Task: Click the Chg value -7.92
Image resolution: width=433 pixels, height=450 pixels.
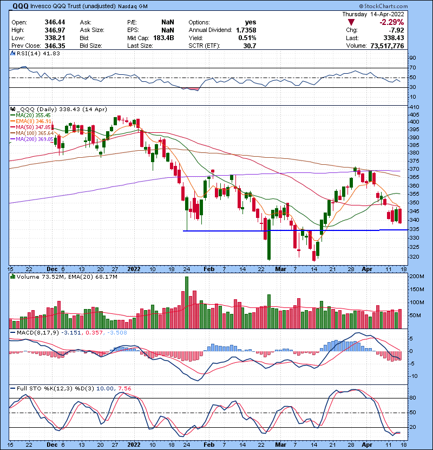Action: pos(397,30)
